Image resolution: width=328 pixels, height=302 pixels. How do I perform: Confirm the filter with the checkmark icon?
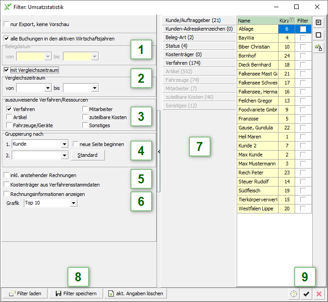pyautogui.click(x=306, y=294)
